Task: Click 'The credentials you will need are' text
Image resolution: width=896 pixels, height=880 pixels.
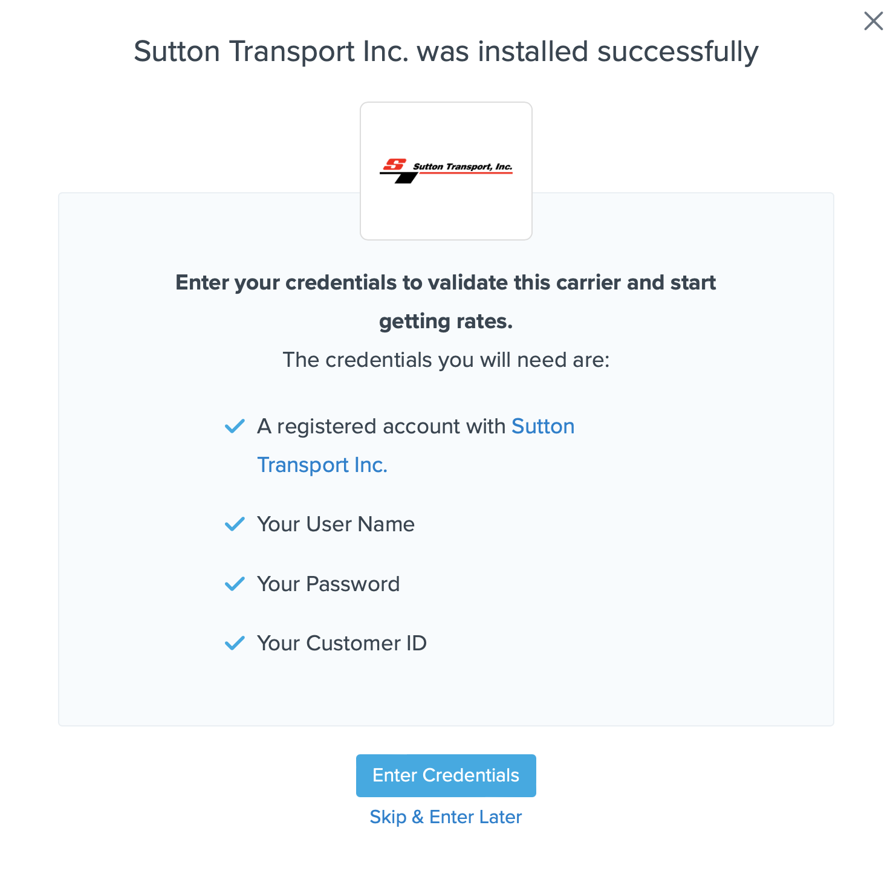Action: pyautogui.click(x=446, y=360)
